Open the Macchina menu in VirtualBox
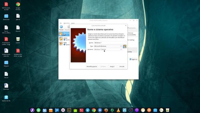 click(67, 23)
